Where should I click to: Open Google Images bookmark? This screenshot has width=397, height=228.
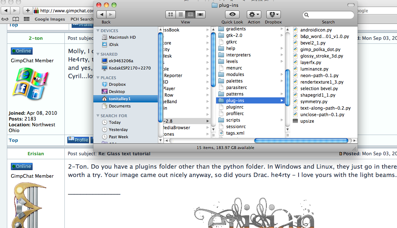coord(50,19)
